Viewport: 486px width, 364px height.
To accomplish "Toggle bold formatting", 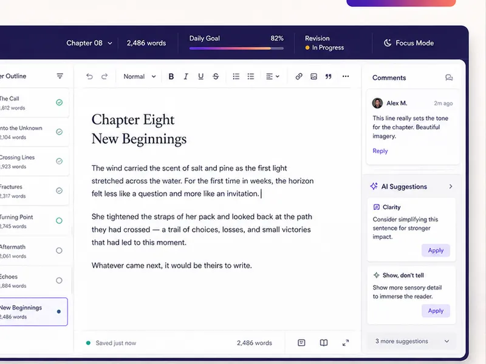I will tap(171, 76).
